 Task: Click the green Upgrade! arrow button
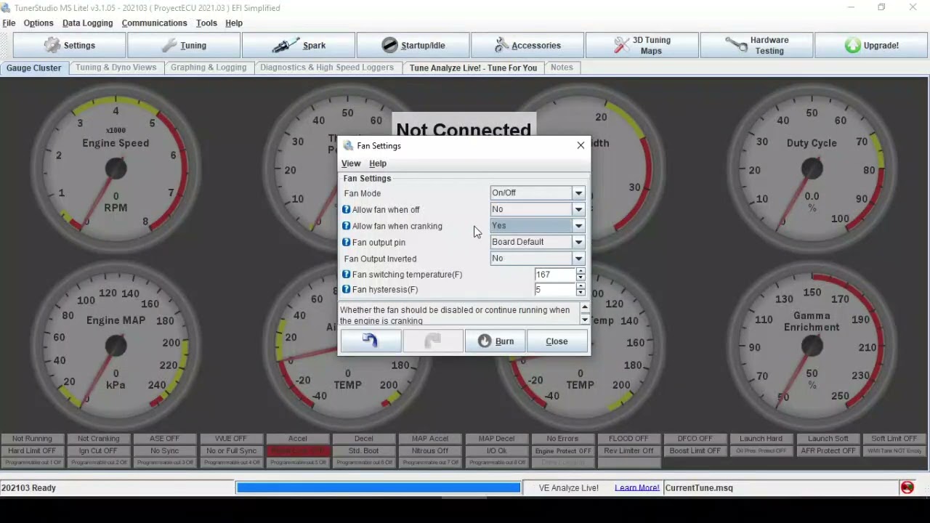(871, 45)
